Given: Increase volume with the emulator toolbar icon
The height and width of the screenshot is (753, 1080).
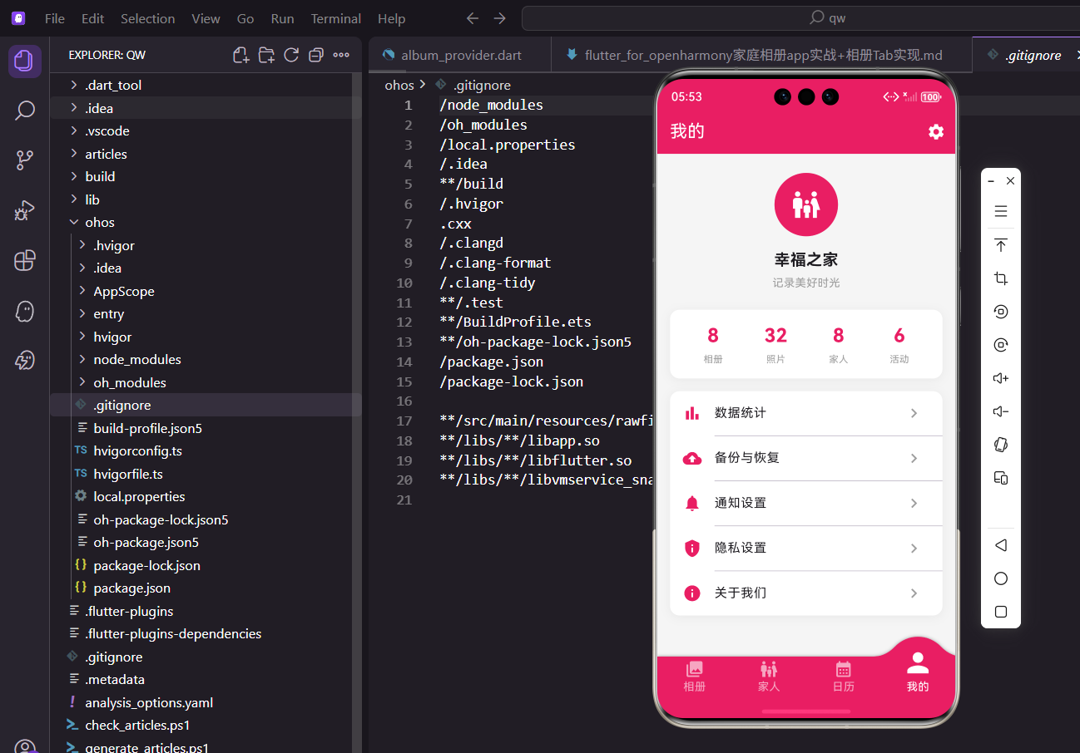Looking at the screenshot, I should (x=1000, y=378).
